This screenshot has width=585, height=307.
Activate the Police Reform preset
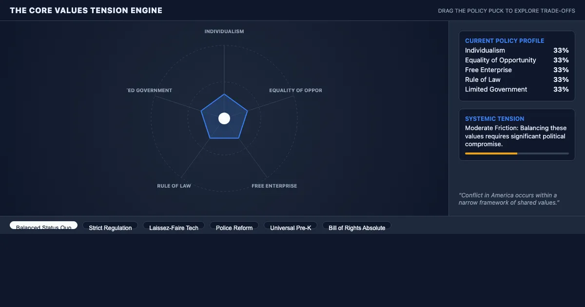click(234, 226)
